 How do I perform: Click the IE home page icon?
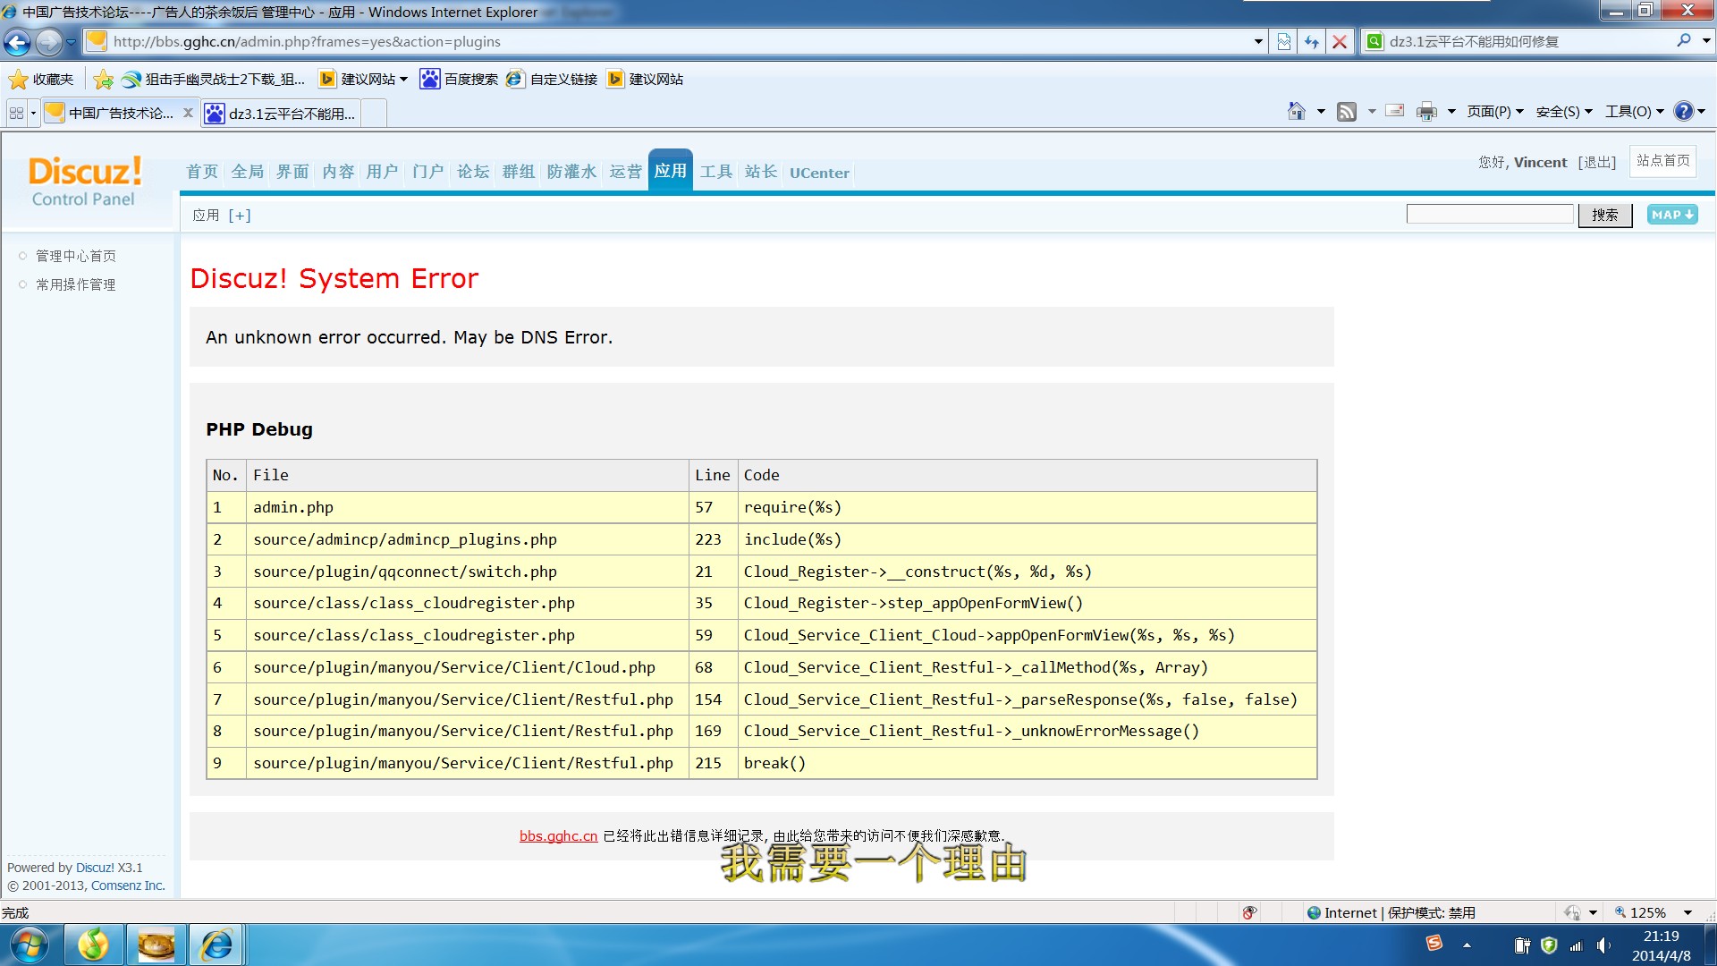pos(1296,112)
